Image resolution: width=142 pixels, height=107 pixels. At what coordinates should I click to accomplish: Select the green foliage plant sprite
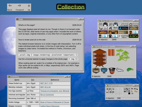(x=123, y=55)
